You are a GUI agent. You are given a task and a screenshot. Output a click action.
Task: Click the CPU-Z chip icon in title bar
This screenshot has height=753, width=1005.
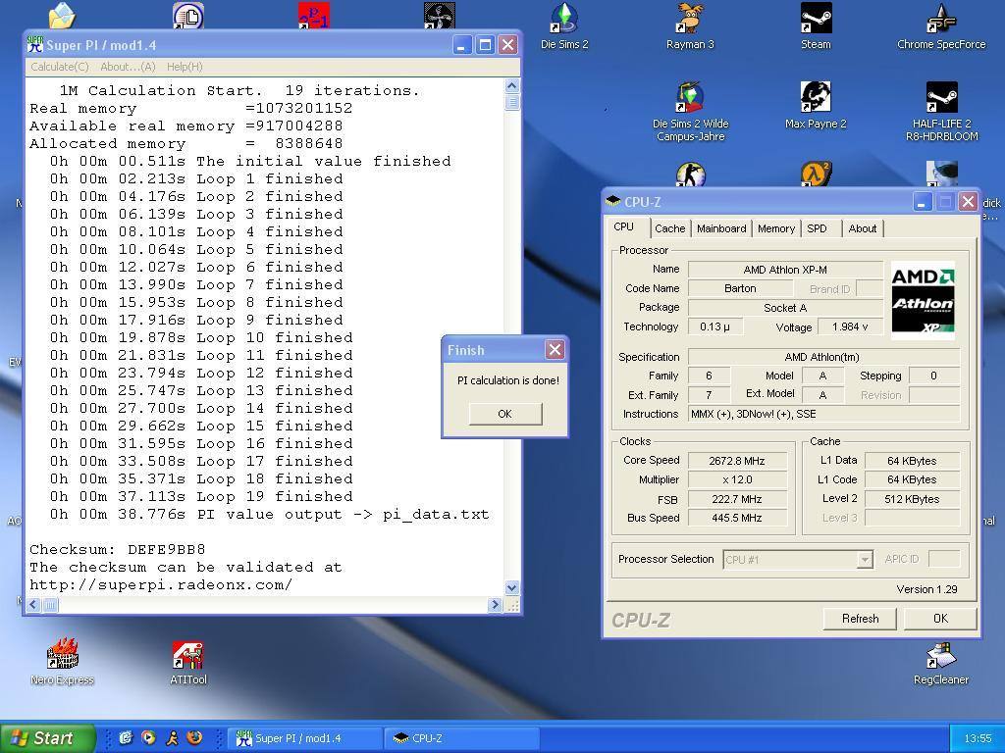(612, 201)
